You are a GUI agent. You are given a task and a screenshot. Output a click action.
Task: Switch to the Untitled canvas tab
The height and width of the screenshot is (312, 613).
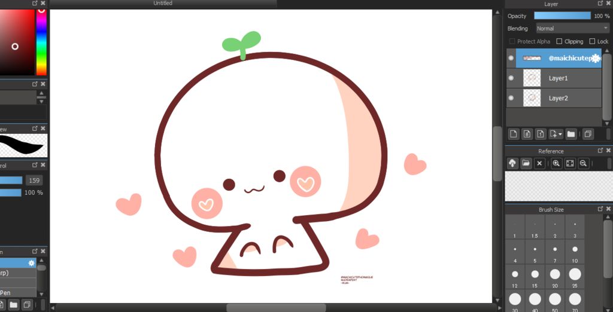[x=163, y=3]
